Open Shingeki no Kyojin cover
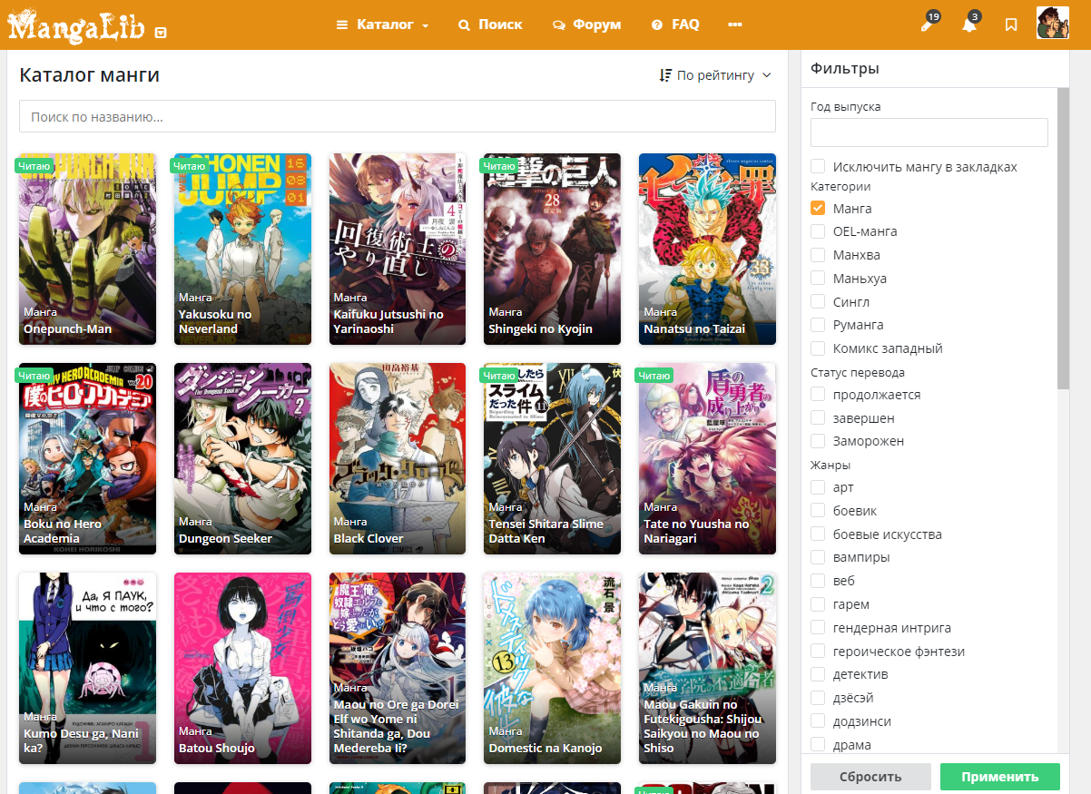 (x=553, y=249)
